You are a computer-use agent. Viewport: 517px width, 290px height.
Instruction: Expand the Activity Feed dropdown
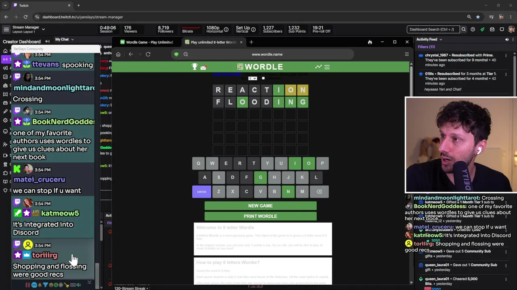pos(441,39)
